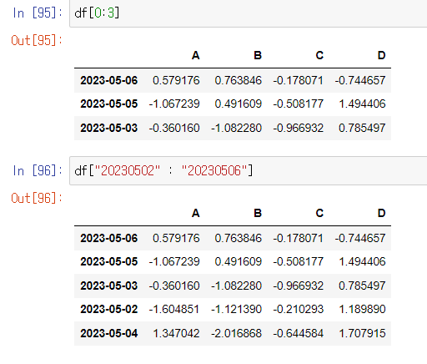
Task: Click the "20230506" string in code
Action: 214,170
